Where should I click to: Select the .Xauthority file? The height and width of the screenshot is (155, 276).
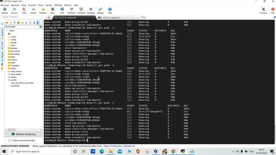coord(14,86)
